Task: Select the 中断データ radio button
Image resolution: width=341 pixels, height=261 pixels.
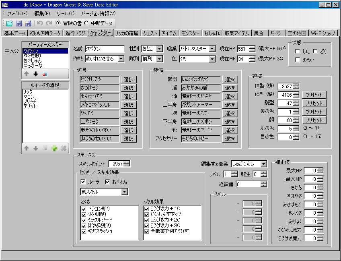Action: [86, 23]
